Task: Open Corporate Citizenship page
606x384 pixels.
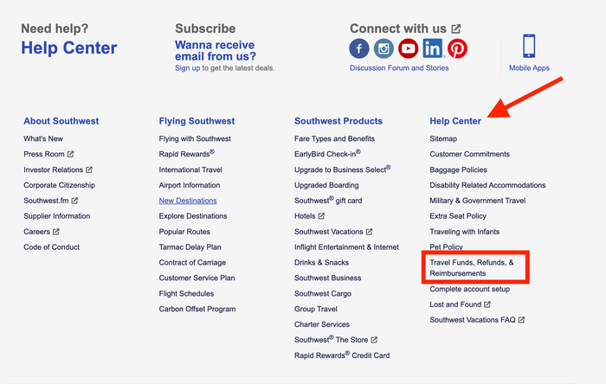Action: (x=59, y=185)
